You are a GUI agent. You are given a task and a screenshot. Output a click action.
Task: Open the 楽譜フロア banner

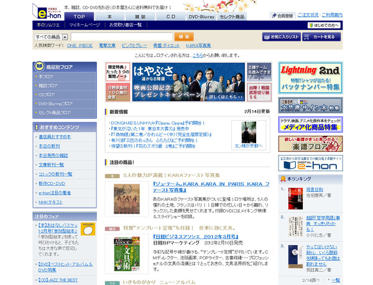click(310, 144)
